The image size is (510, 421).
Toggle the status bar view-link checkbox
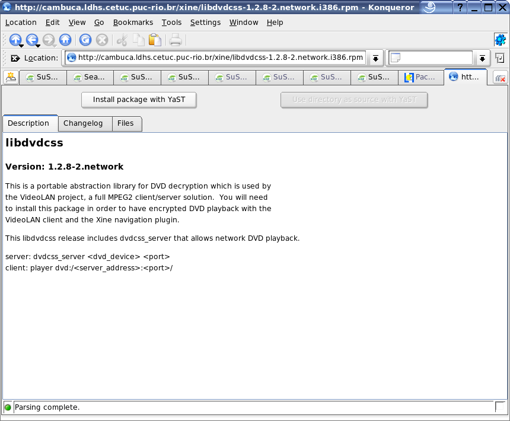tap(500, 406)
